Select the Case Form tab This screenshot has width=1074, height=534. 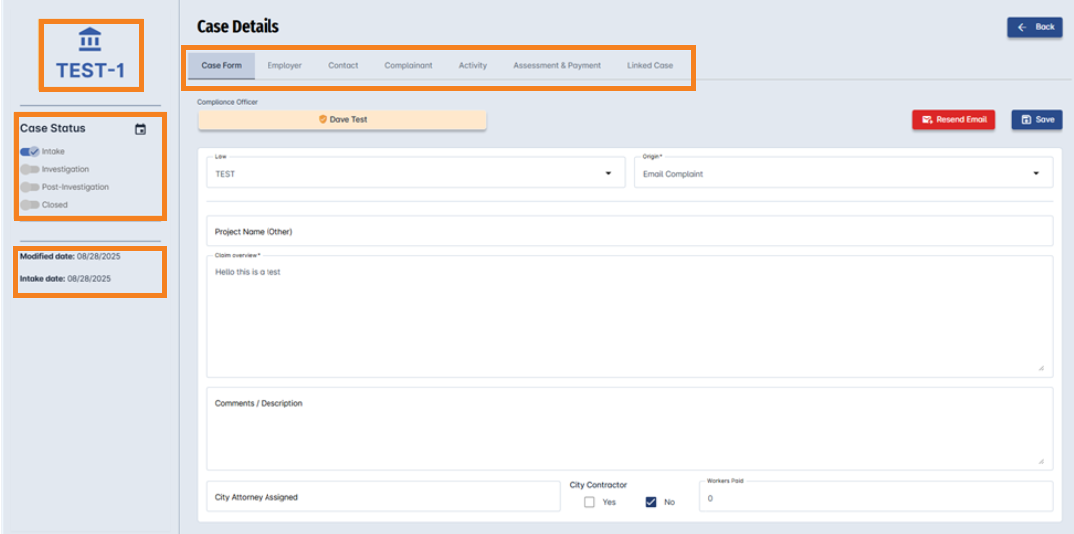click(221, 66)
